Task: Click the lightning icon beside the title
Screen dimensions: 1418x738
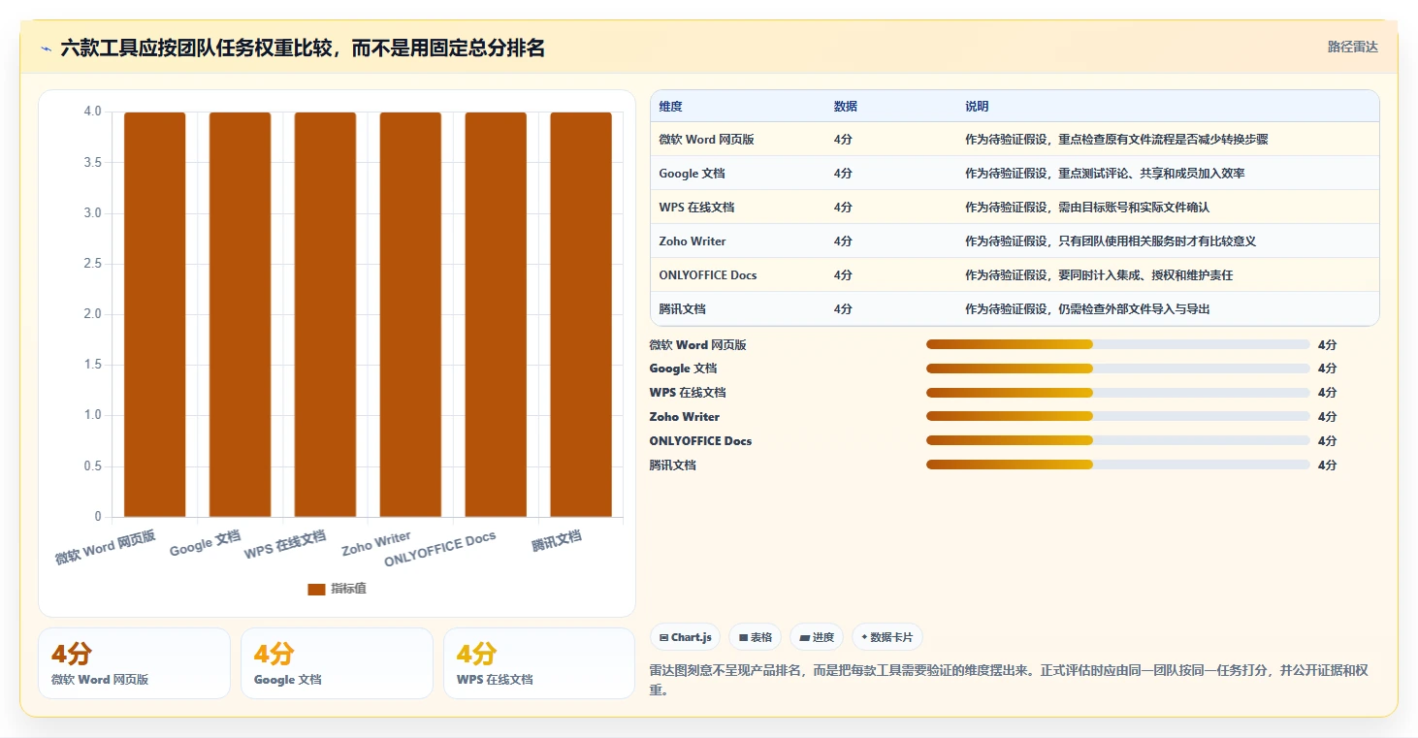Action: click(47, 48)
